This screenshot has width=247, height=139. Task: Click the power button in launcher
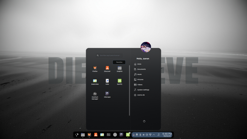tap(144, 121)
